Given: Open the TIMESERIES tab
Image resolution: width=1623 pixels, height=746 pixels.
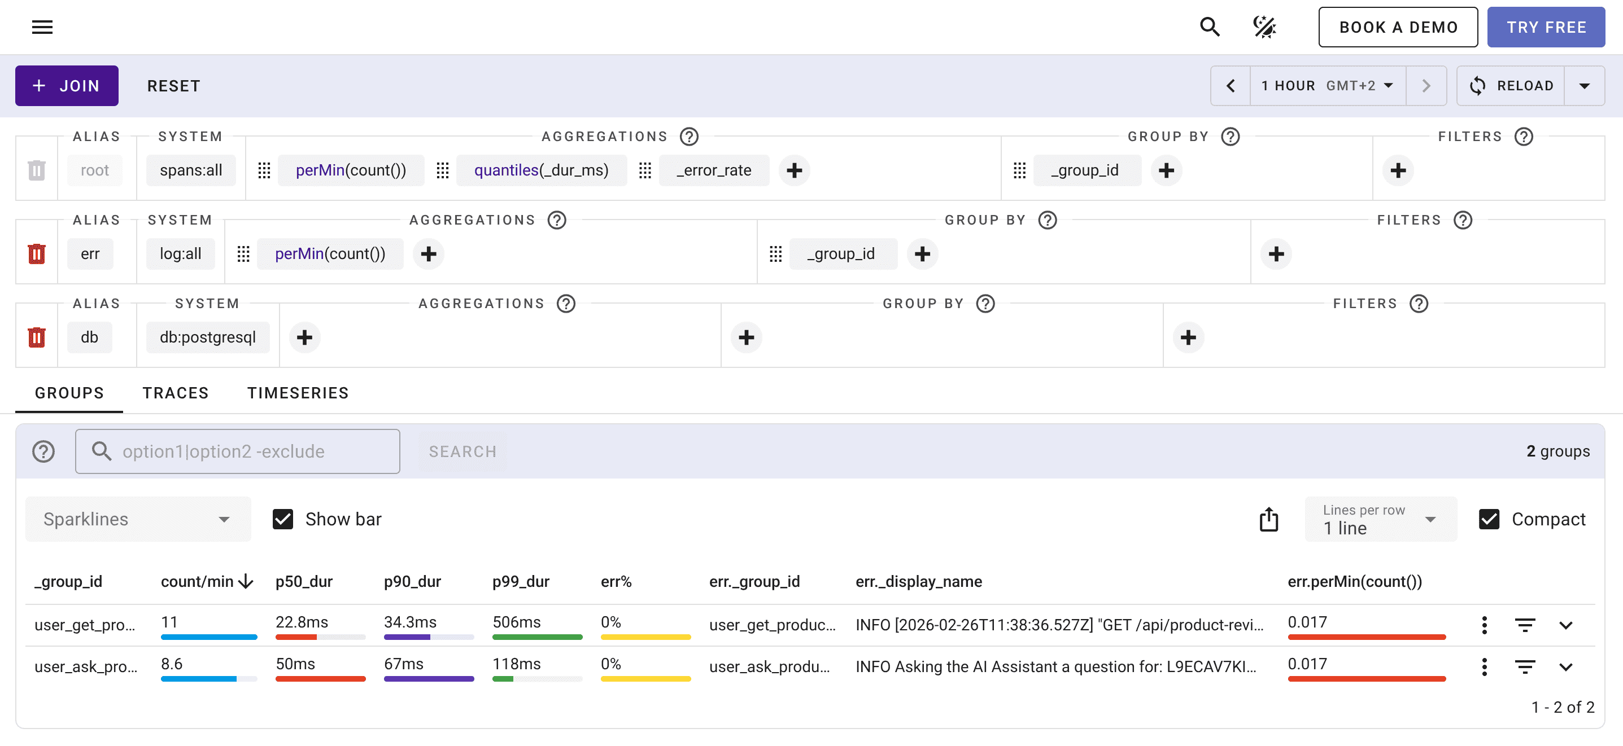Looking at the screenshot, I should pos(298,392).
